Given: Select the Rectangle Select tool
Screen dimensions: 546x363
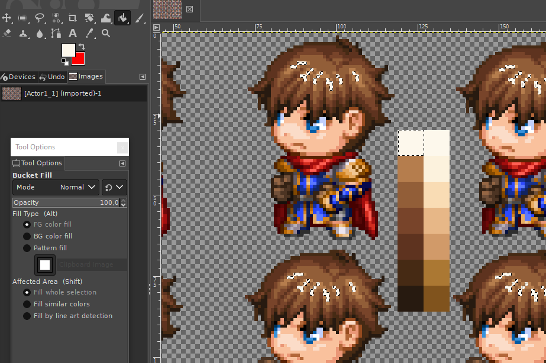Looking at the screenshot, I should point(23,18).
